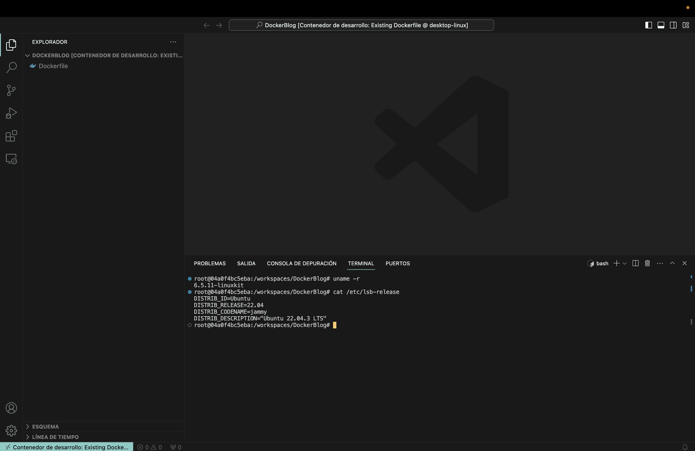Viewport: 695px width, 451px height.
Task: Click the DockerBlog command center search box
Action: point(361,25)
